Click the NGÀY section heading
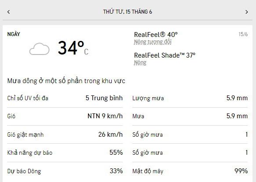The image size is (256, 182). tap(14, 34)
